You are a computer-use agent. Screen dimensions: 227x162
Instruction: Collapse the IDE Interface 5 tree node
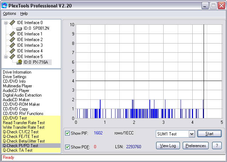(x=6, y=57)
